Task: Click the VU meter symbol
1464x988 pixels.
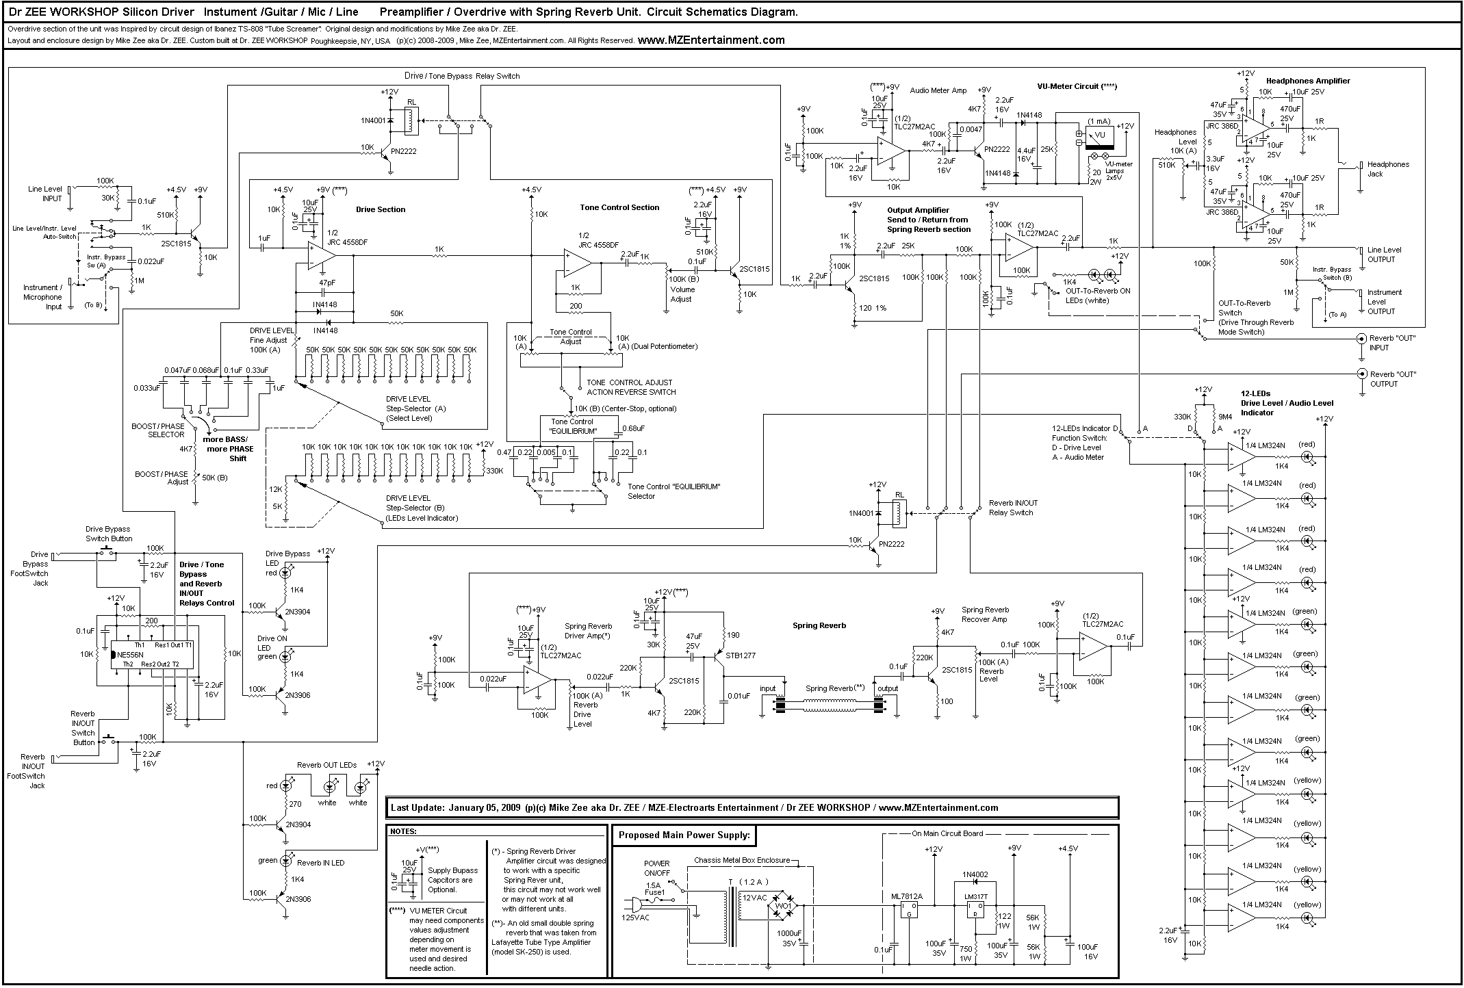Action: click(1100, 138)
